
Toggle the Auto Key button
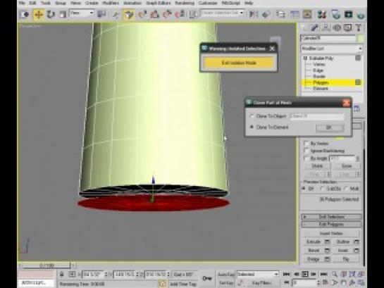226,275
